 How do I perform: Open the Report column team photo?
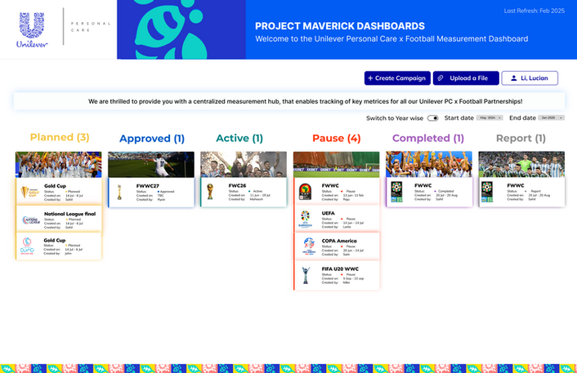pos(521,164)
